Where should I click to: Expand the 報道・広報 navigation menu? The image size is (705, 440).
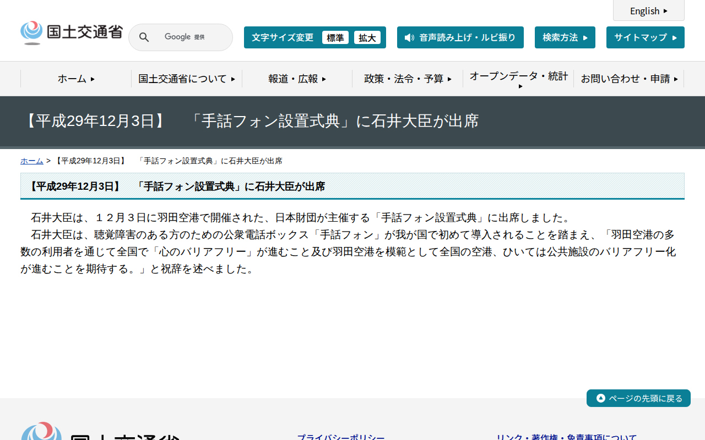click(296, 79)
